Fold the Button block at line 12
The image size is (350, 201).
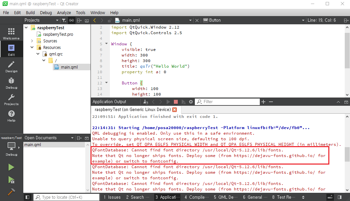point(107,83)
